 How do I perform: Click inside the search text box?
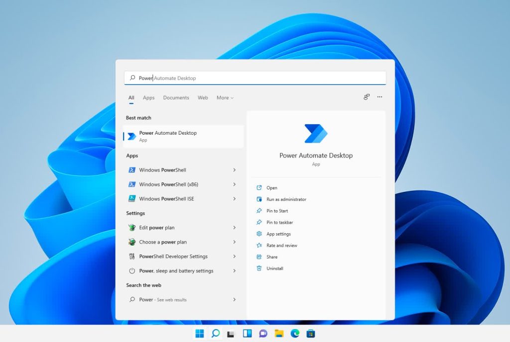click(259, 78)
